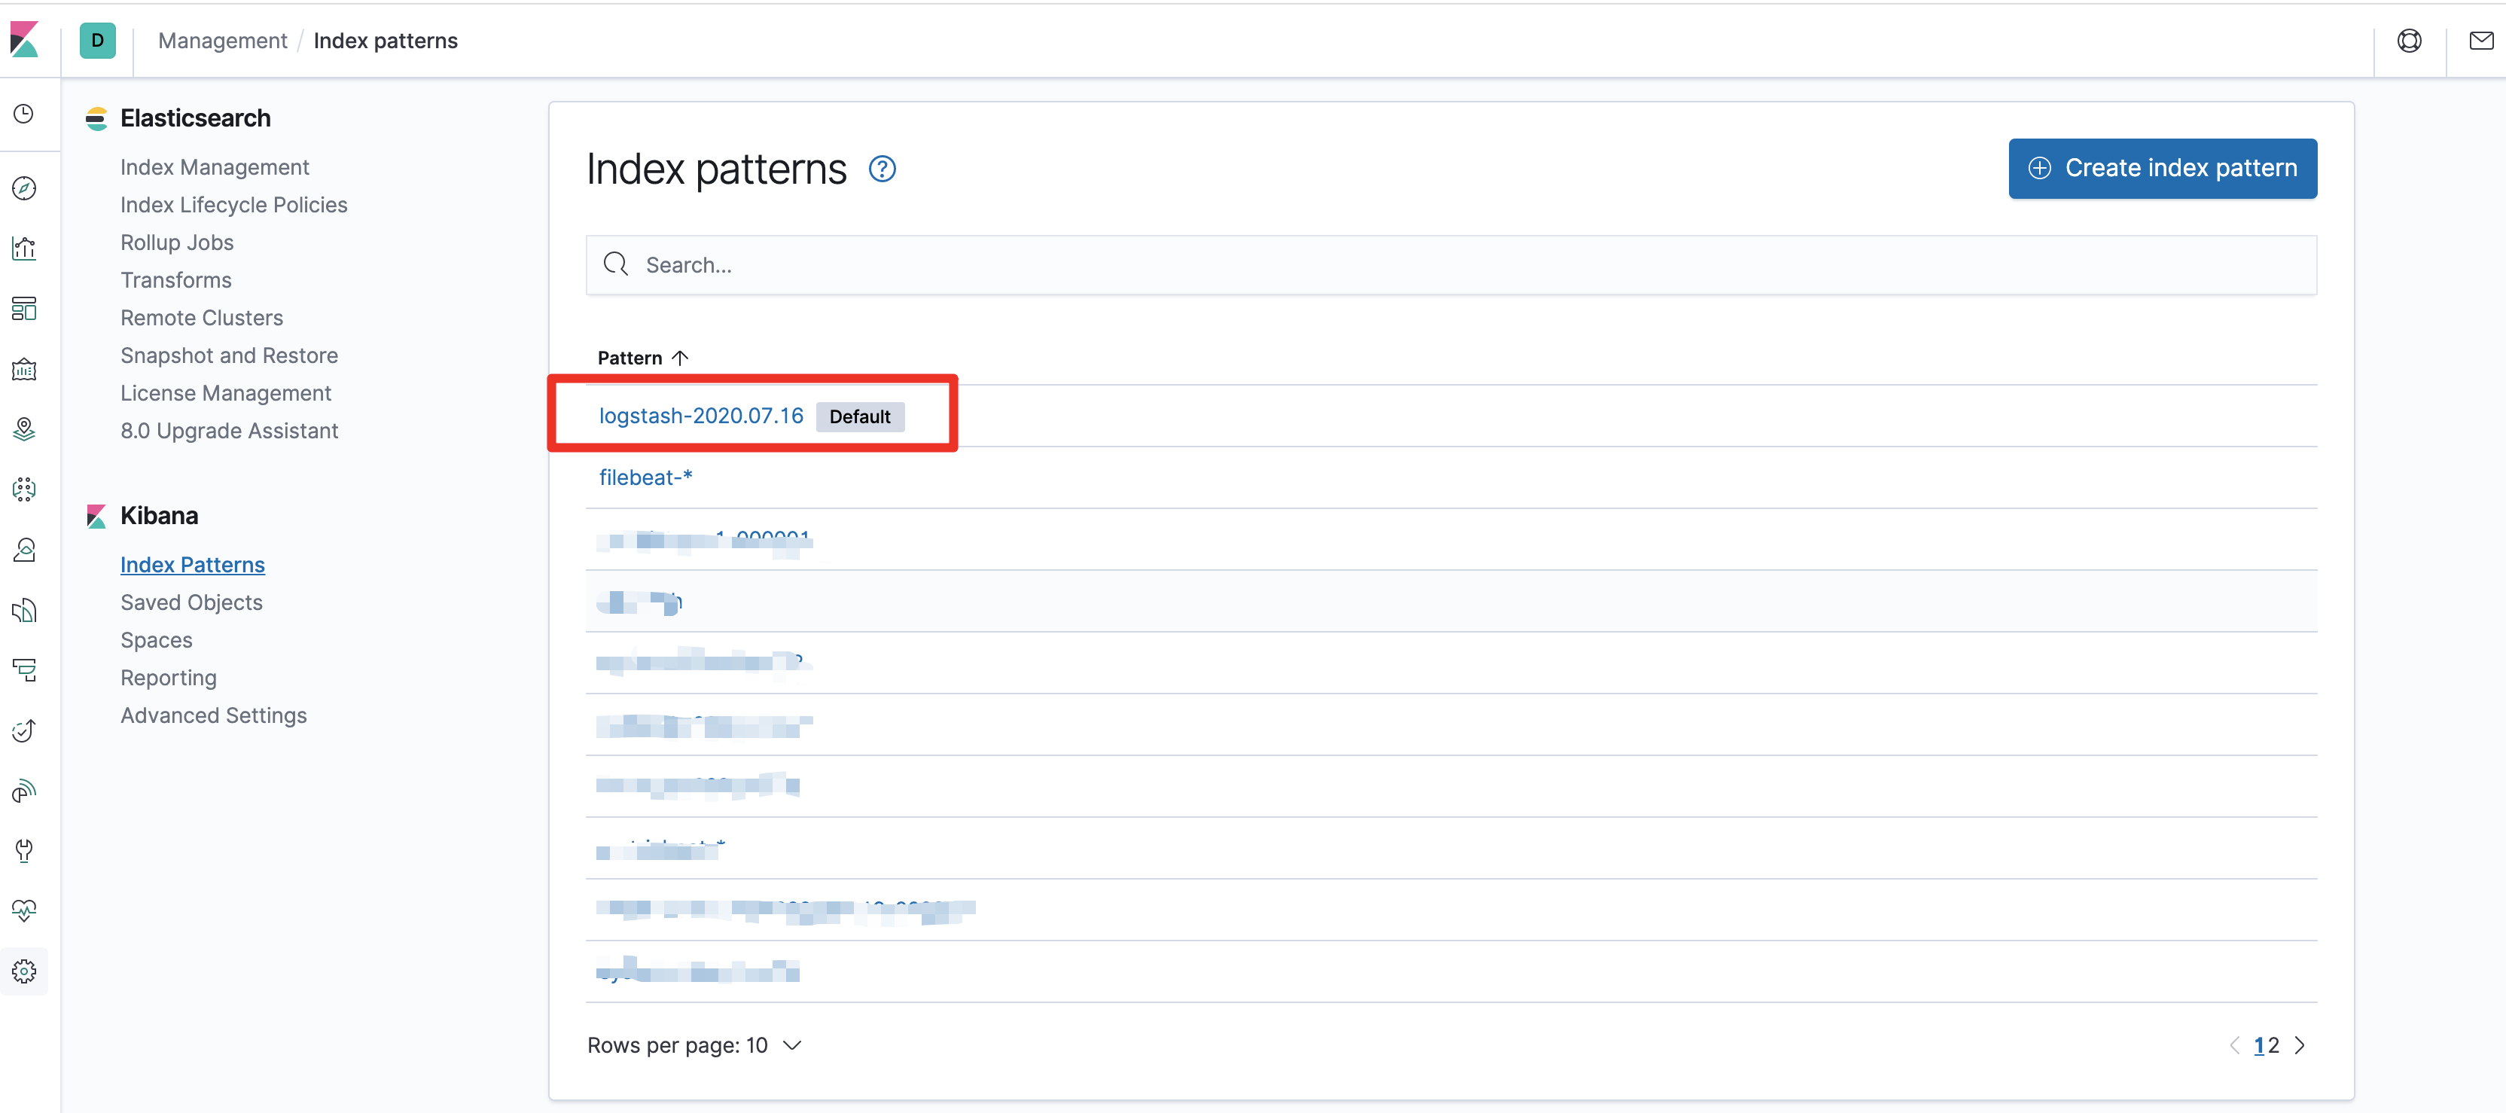Screen dimensions: 2506x1113
Task: Open recently viewed clock icon
Action: click(x=24, y=114)
